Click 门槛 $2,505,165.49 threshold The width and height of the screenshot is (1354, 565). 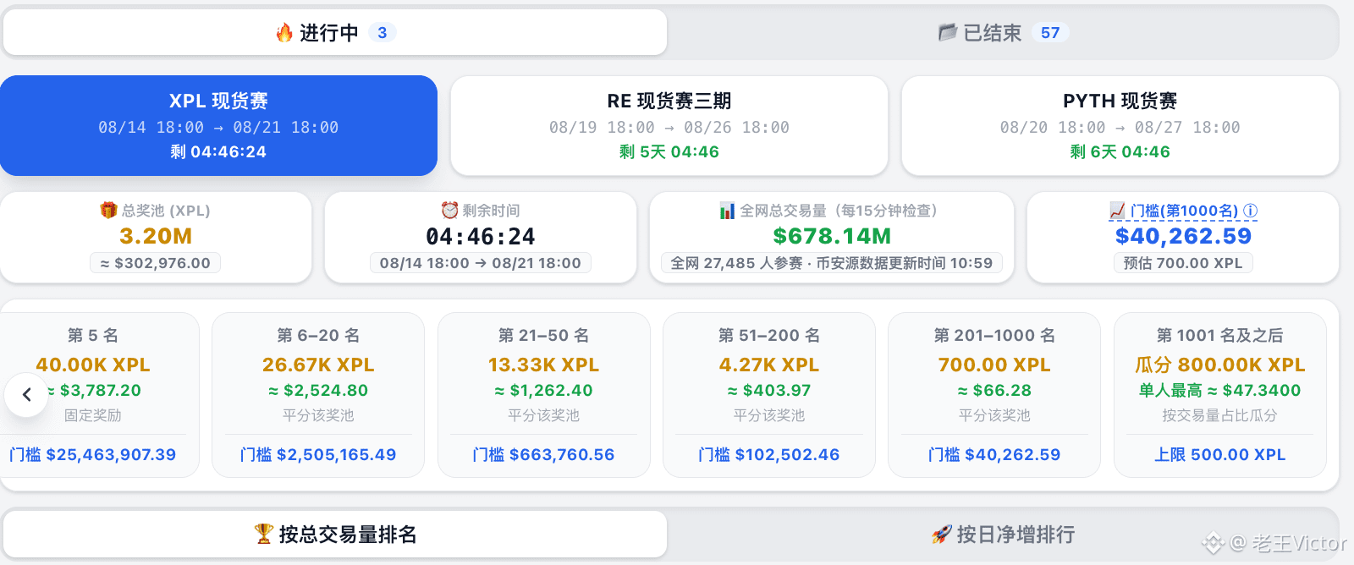tap(318, 454)
